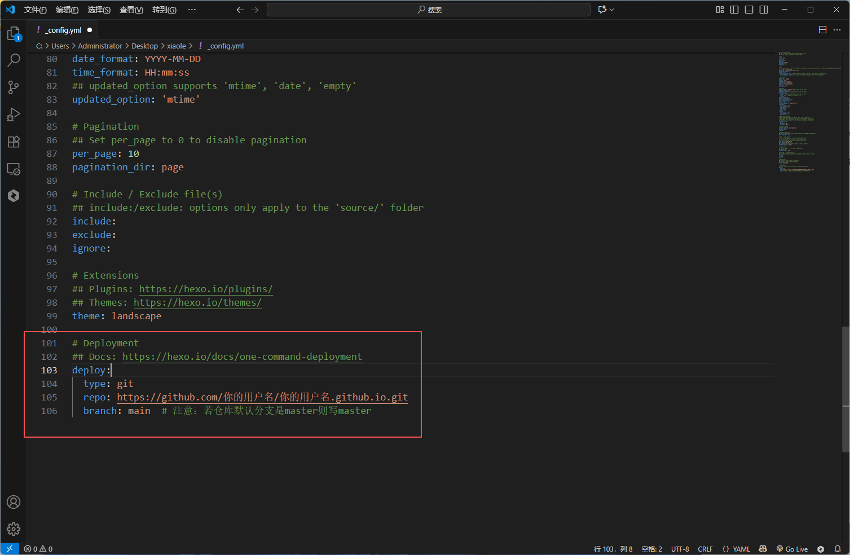Viewport: 850px width, 555px height.
Task: Toggle the secondary side bar visibility
Action: tap(764, 10)
